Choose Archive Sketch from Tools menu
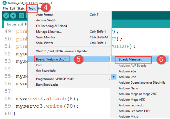170x119 pixels. (x=69, y=20)
